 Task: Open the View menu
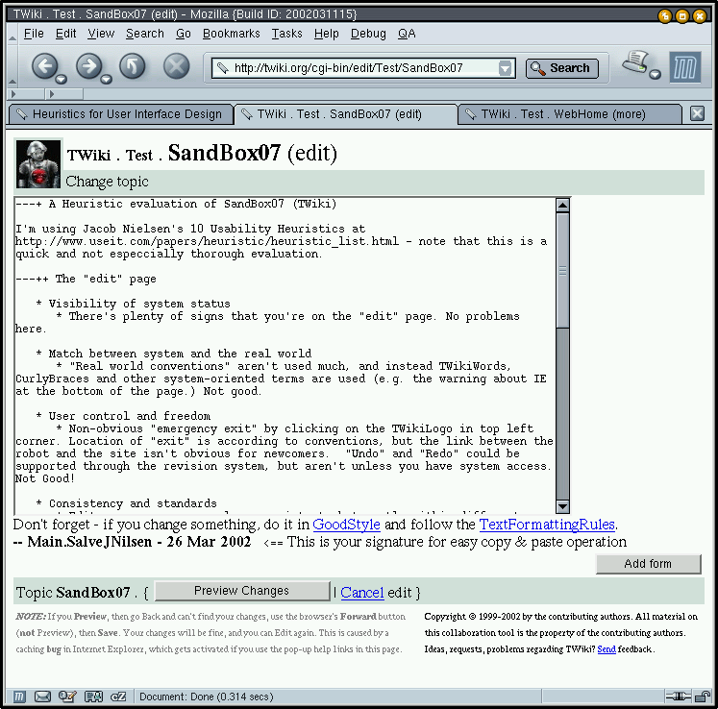pyautogui.click(x=101, y=34)
